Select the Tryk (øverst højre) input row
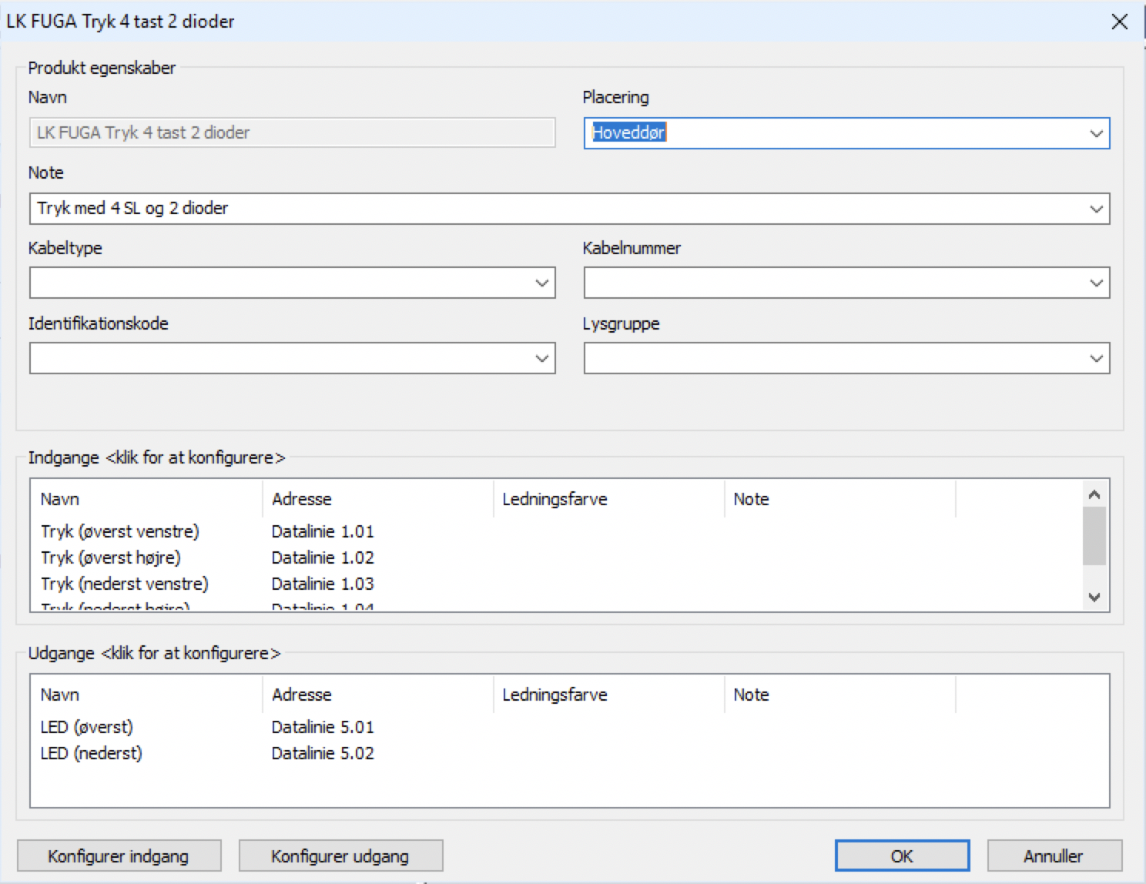This screenshot has height=884, width=1146. click(x=111, y=558)
